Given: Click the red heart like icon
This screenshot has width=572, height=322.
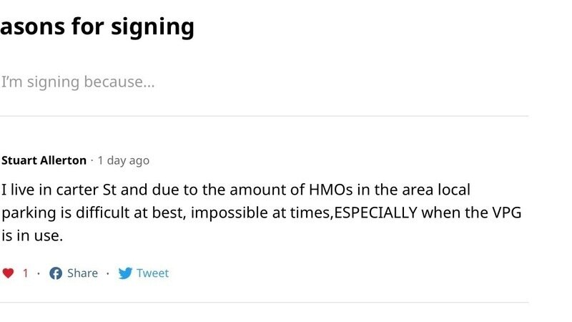Looking at the screenshot, I should tap(8, 273).
